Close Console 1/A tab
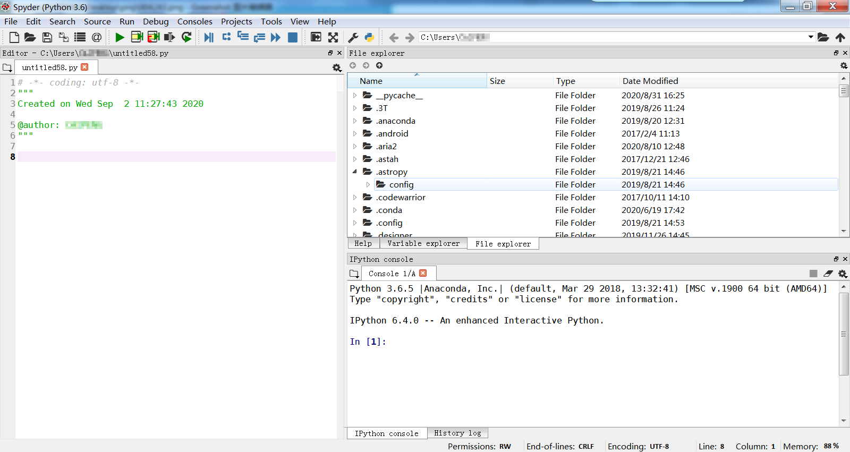 tap(423, 273)
